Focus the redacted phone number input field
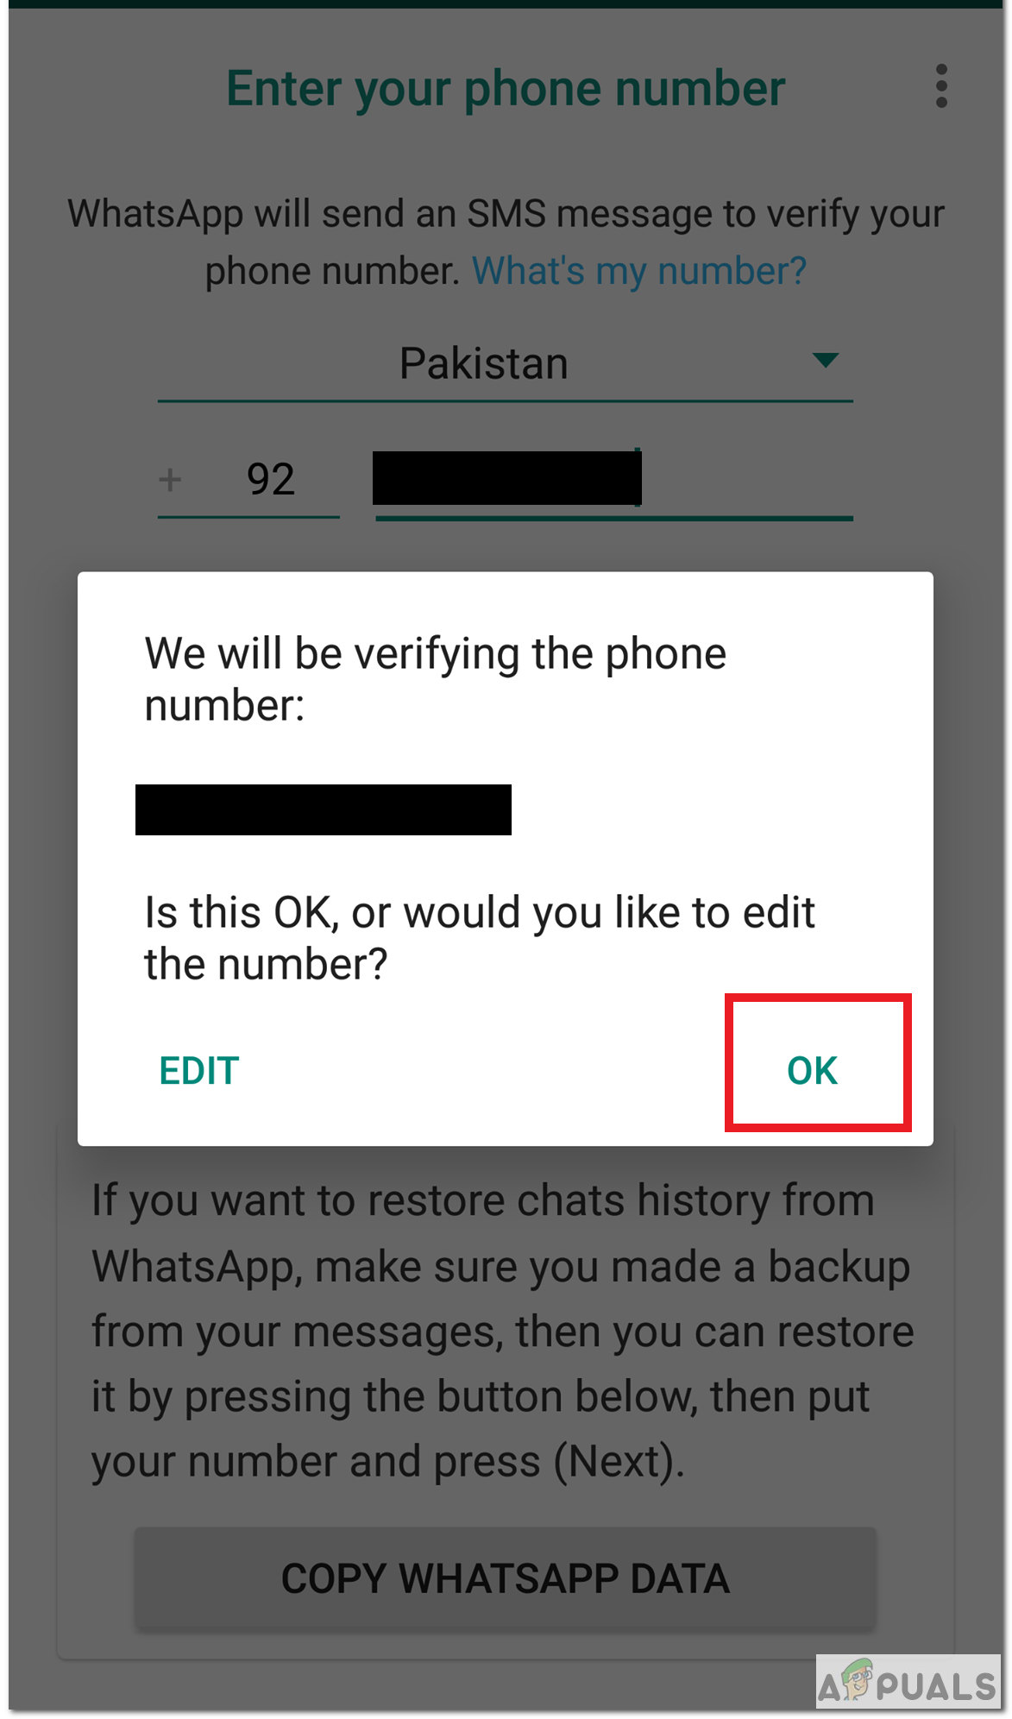1012x1719 pixels. click(x=613, y=482)
